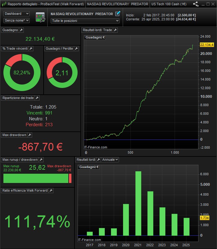The width and height of the screenshot is (217, 249).
Task: Click the 2021 annual profit bar
Action: [138, 203]
